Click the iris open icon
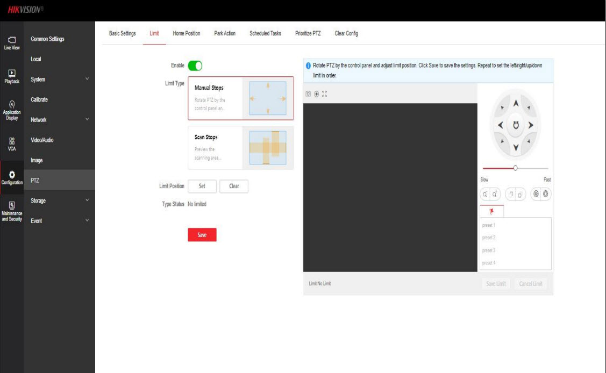606x373 pixels. (546, 195)
